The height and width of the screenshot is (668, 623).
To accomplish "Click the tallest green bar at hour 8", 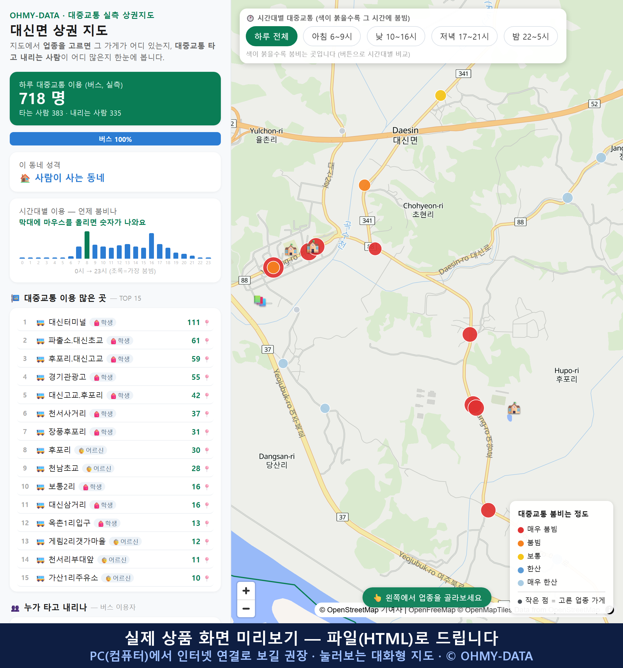I will (87, 245).
